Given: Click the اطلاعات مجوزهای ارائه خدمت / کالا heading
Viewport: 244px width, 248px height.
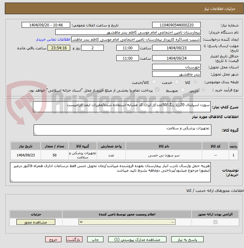Looking at the screenshot, I should 215,191.
